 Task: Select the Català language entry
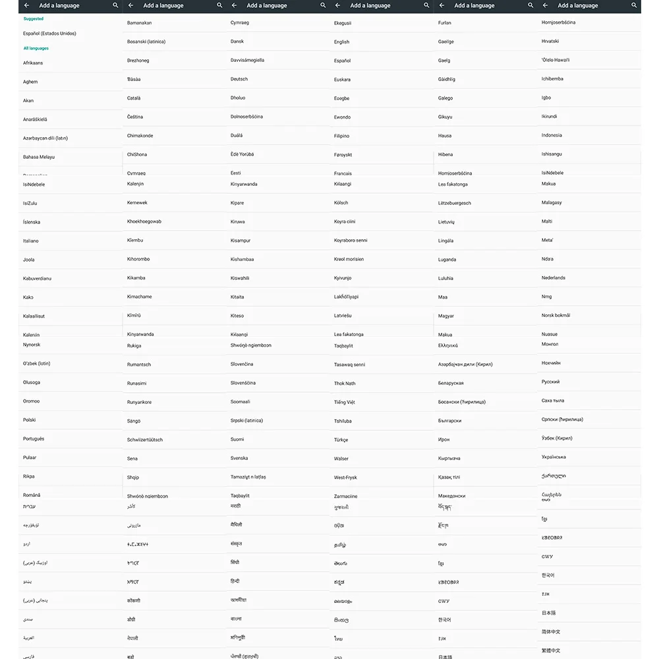pyautogui.click(x=174, y=98)
